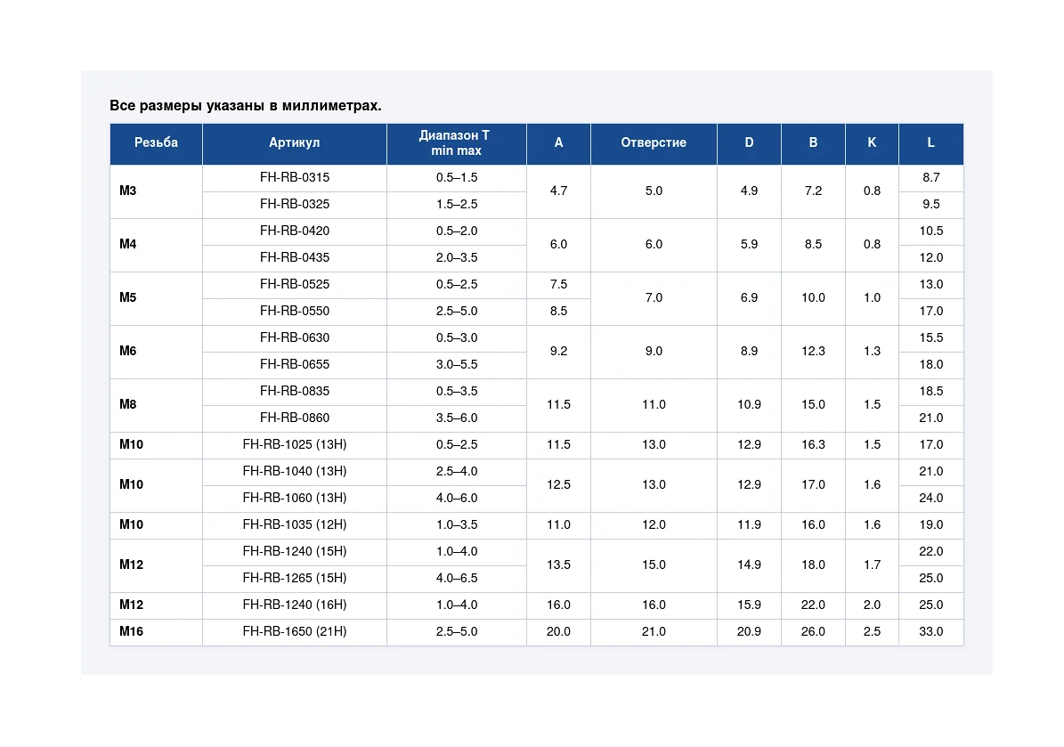The image size is (1064, 747).
Task: Click the Резьба column header
Action: pos(156,143)
